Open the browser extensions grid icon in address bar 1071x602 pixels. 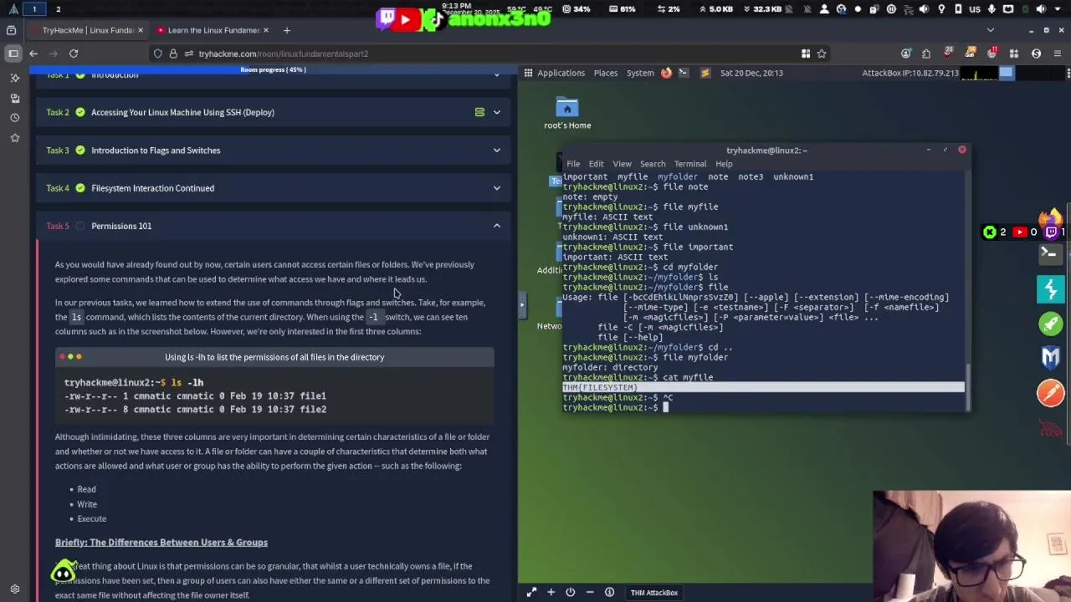[806, 54]
